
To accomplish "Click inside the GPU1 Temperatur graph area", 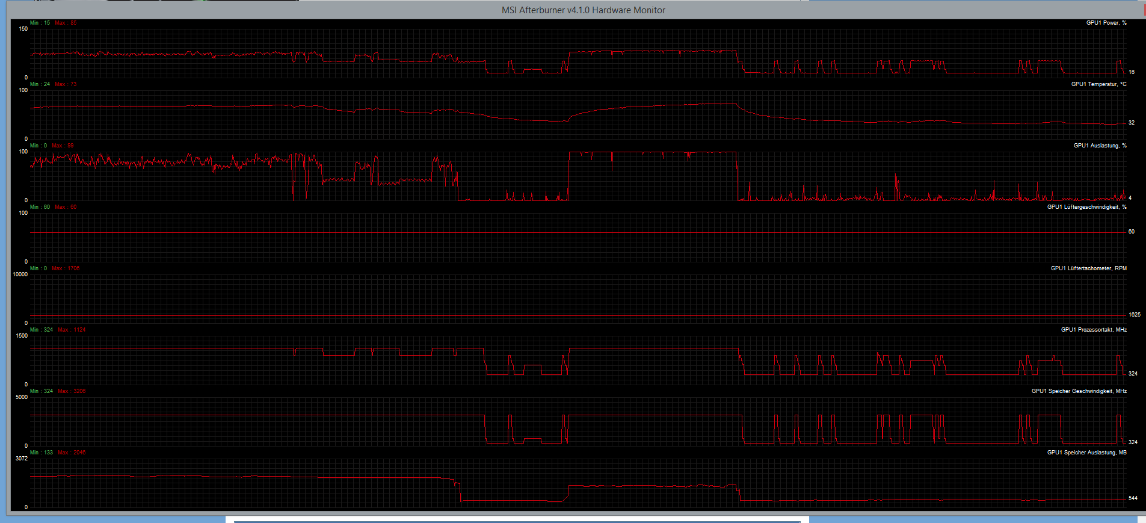I will 578,114.
